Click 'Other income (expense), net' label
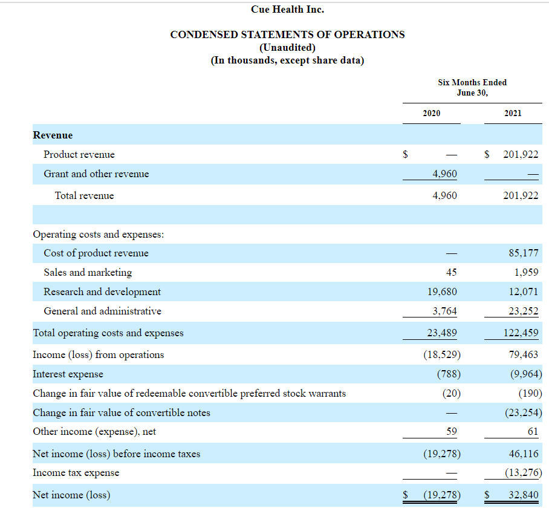The image size is (549, 508). (x=94, y=432)
